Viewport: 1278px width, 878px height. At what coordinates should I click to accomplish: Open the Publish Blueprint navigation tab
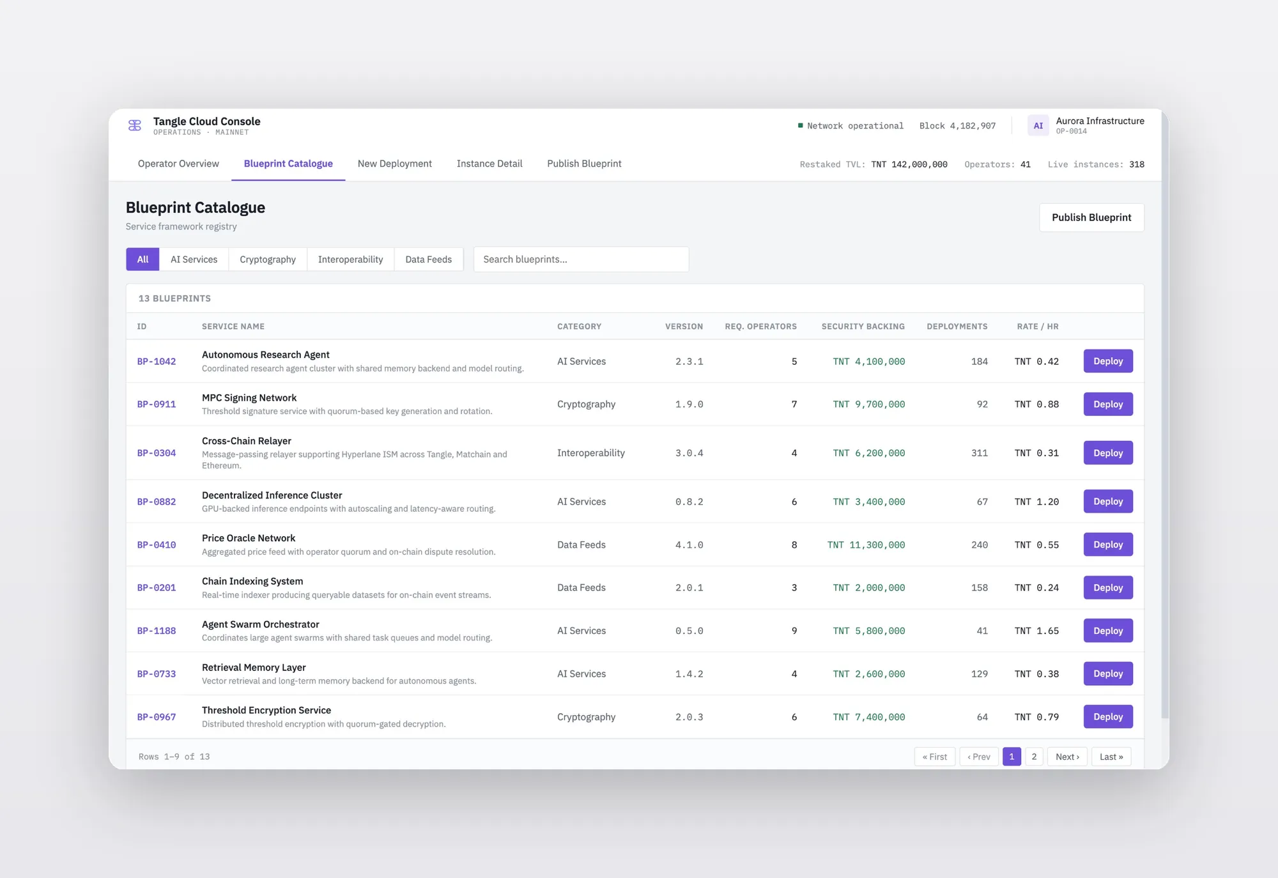point(584,164)
